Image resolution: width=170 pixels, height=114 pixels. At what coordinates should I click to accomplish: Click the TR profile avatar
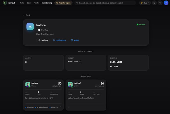(x=30, y=27)
